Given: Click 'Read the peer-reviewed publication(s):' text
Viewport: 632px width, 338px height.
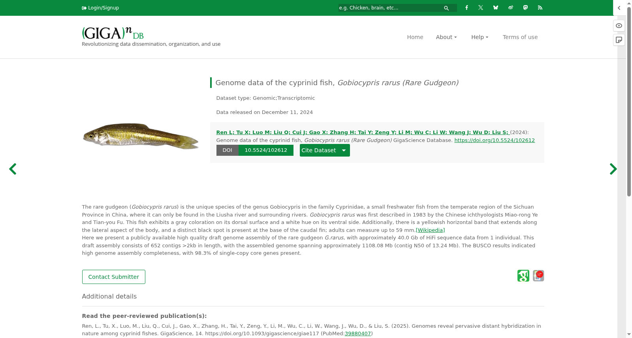Looking at the screenshot, I should point(144,316).
